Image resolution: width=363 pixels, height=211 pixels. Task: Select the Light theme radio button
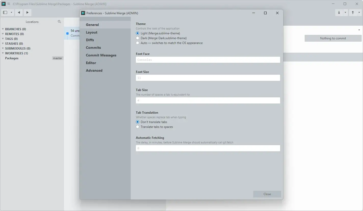click(x=138, y=33)
